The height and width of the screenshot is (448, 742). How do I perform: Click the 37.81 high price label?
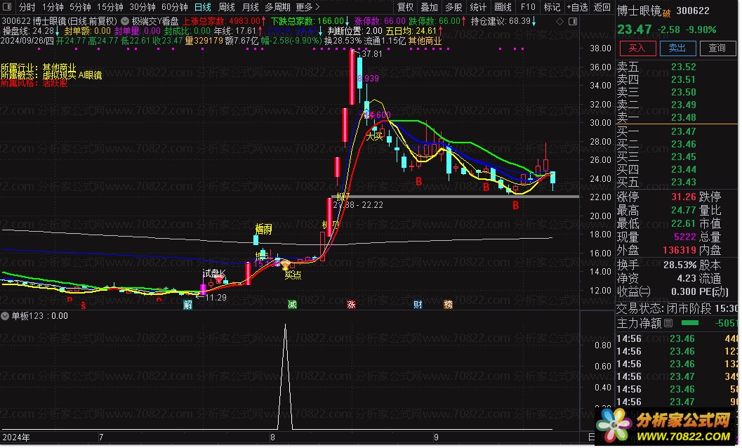click(x=372, y=54)
